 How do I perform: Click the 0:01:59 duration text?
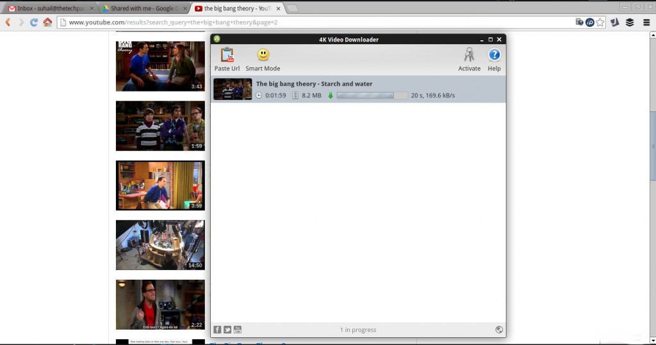pos(275,95)
